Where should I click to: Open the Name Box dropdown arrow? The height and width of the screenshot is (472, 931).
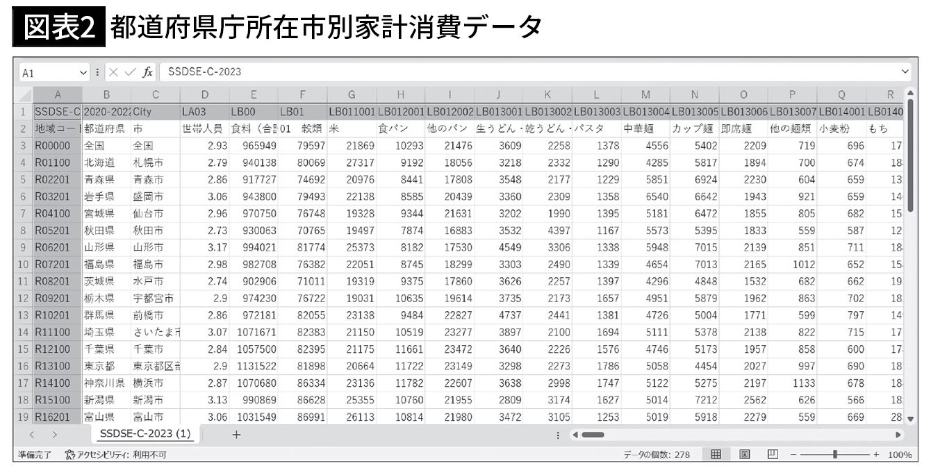tap(84, 72)
